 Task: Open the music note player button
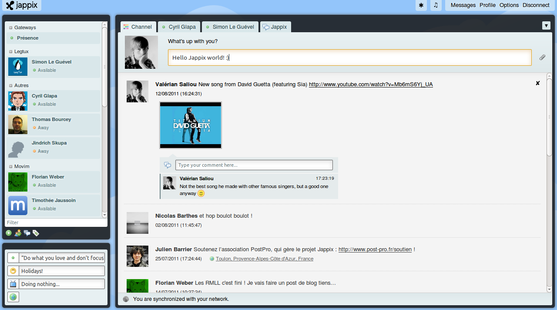436,5
